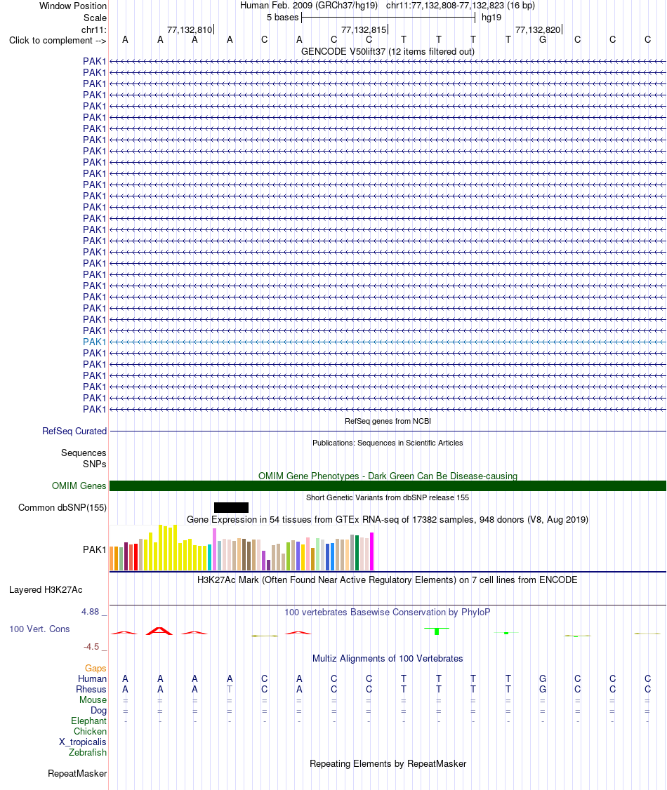The height and width of the screenshot is (790, 667).
Task: Open the Common dbSNP(155) track label
Action: pos(62,507)
